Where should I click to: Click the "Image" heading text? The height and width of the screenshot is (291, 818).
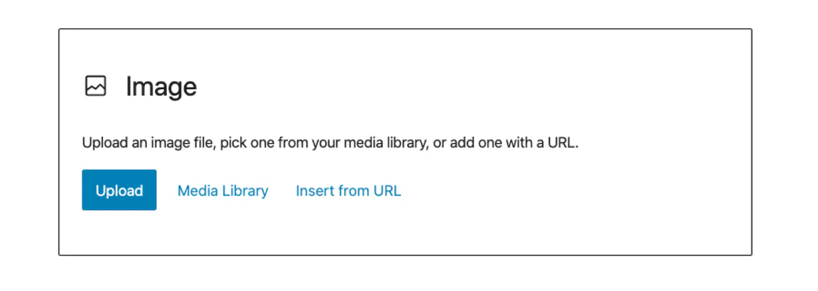[161, 86]
